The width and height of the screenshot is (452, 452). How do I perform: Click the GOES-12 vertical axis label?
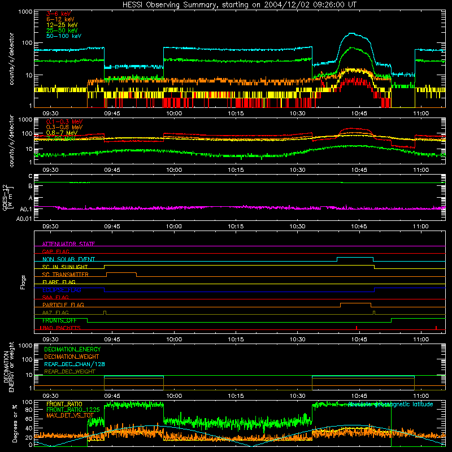[x=7, y=197]
